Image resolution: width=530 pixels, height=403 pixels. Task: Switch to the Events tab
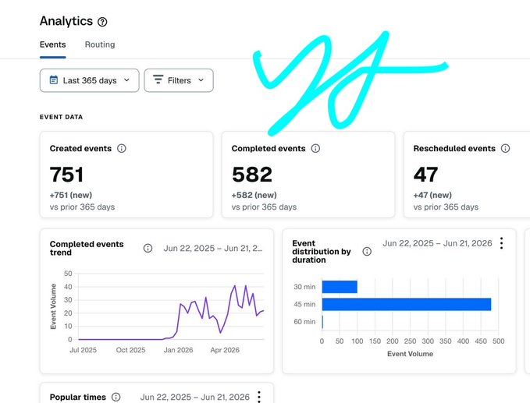coord(53,44)
